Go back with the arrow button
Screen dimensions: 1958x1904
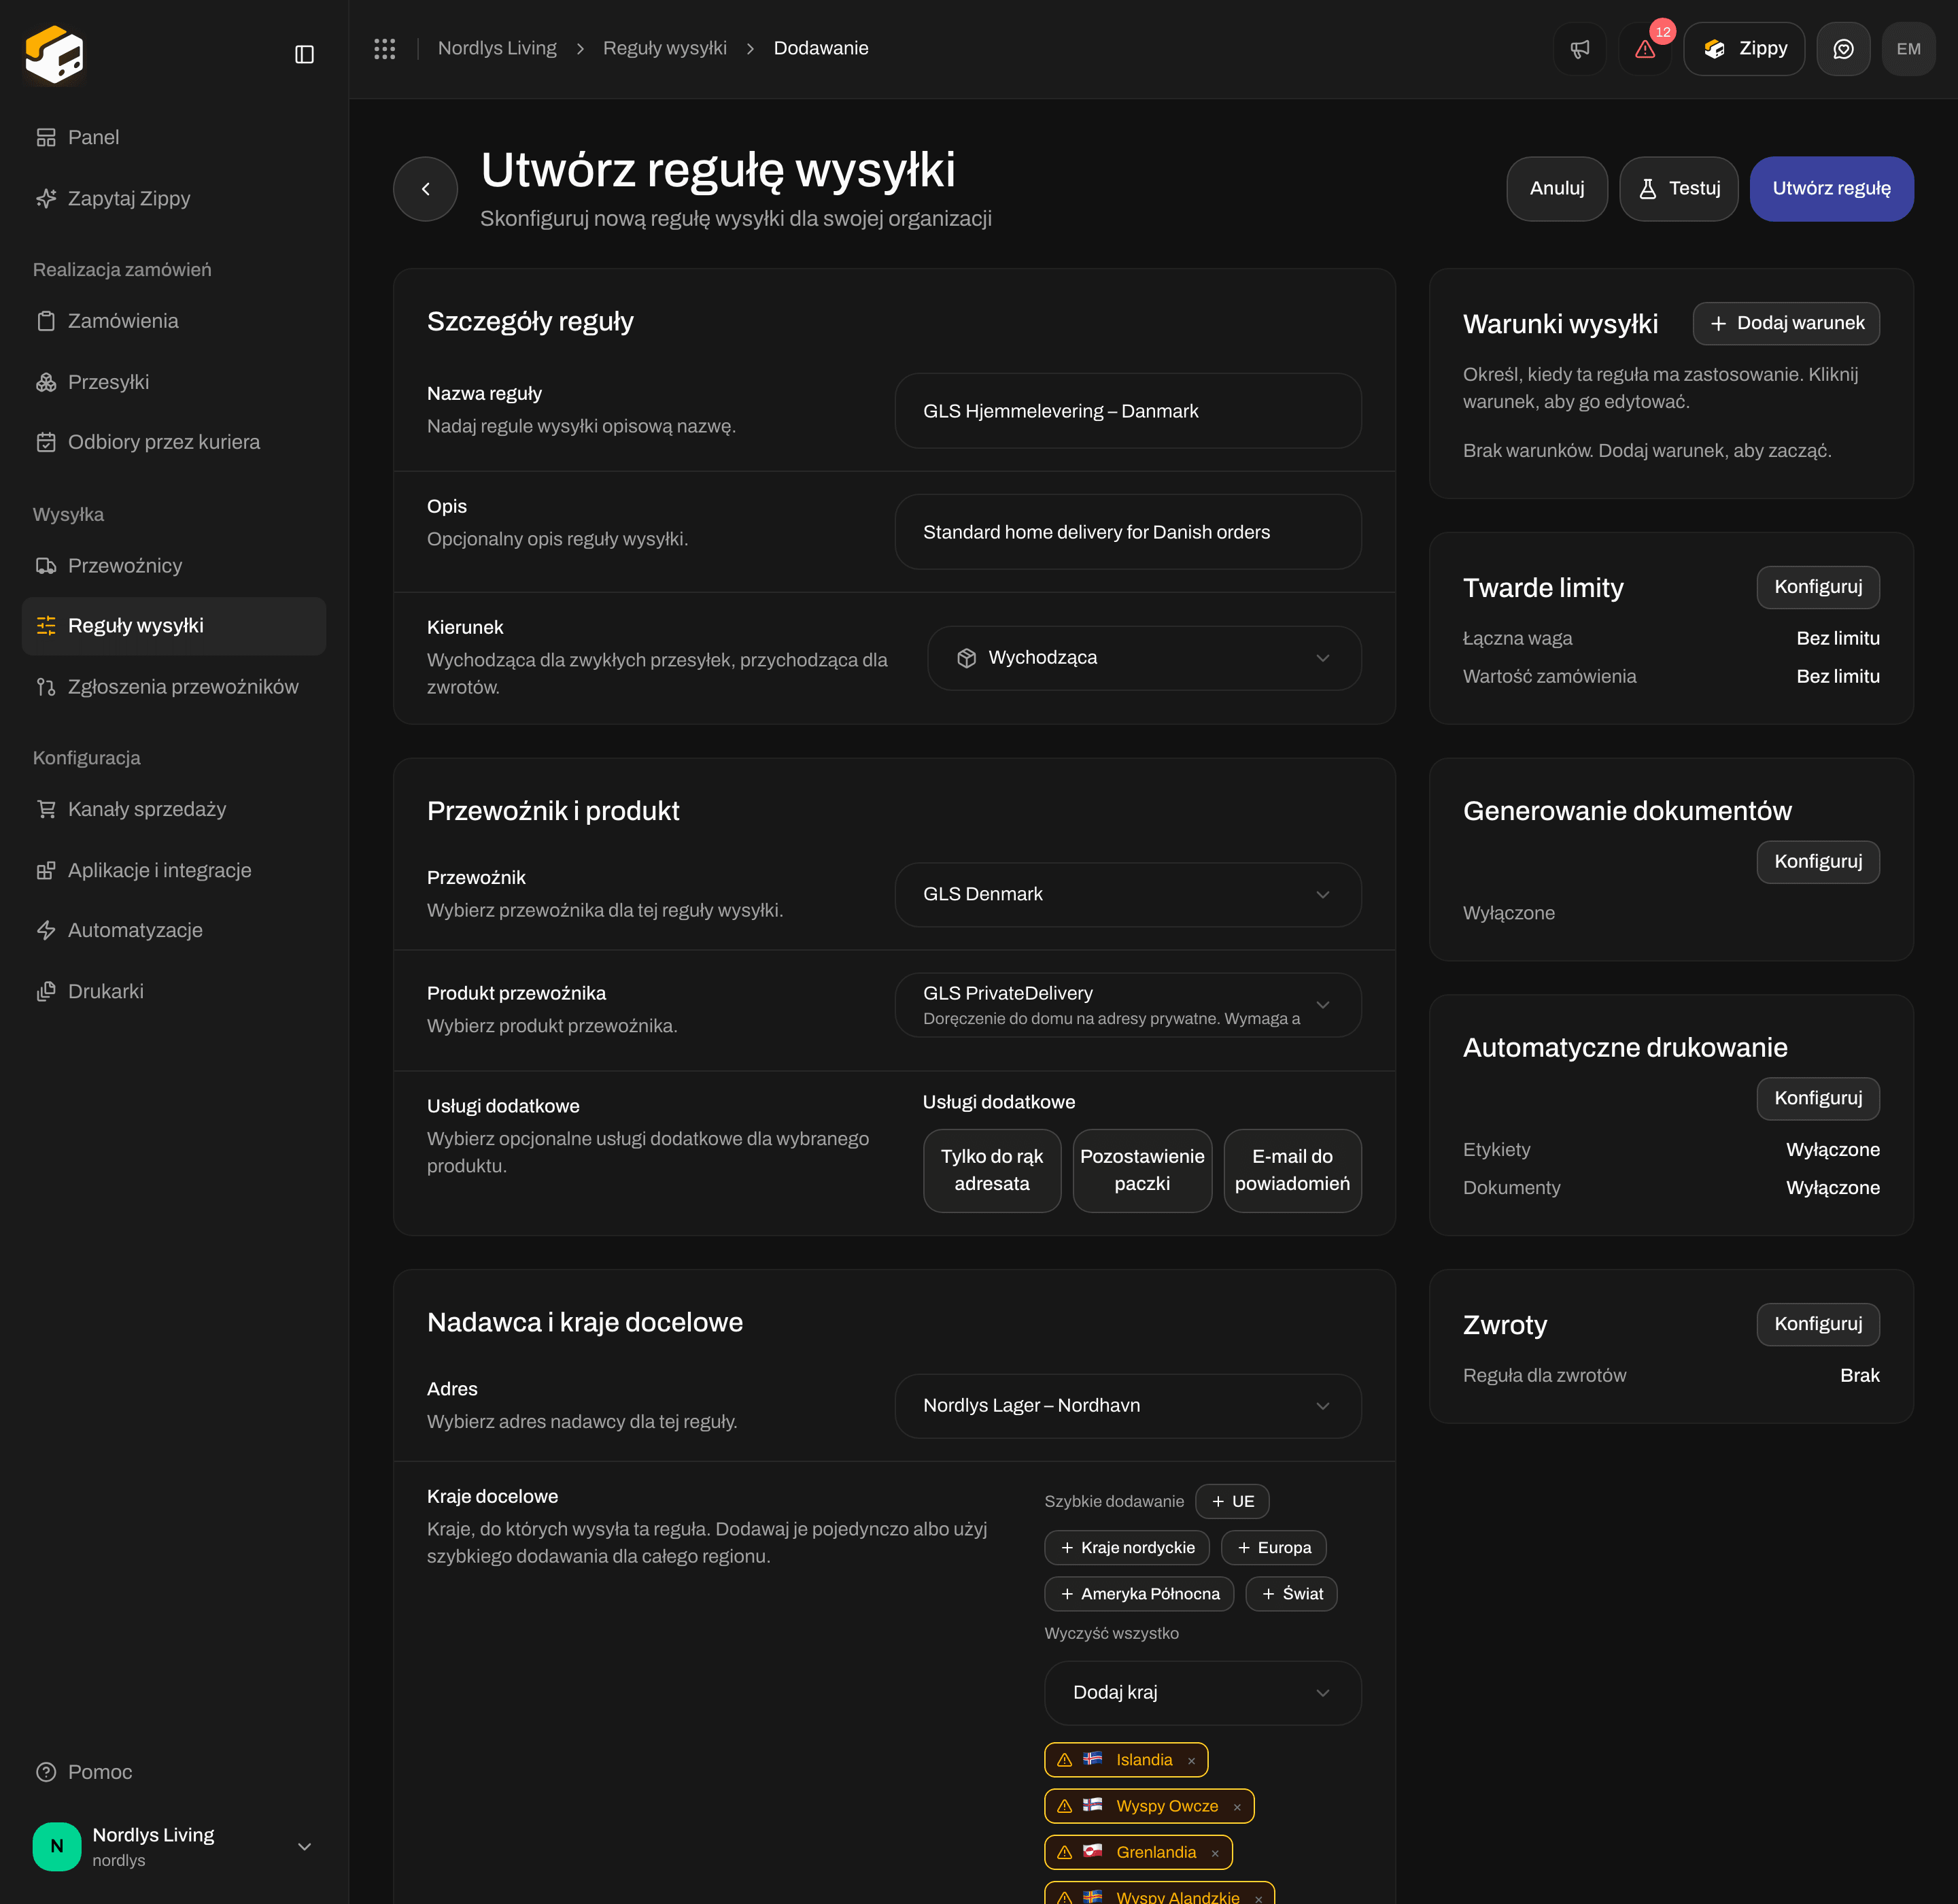(426, 189)
